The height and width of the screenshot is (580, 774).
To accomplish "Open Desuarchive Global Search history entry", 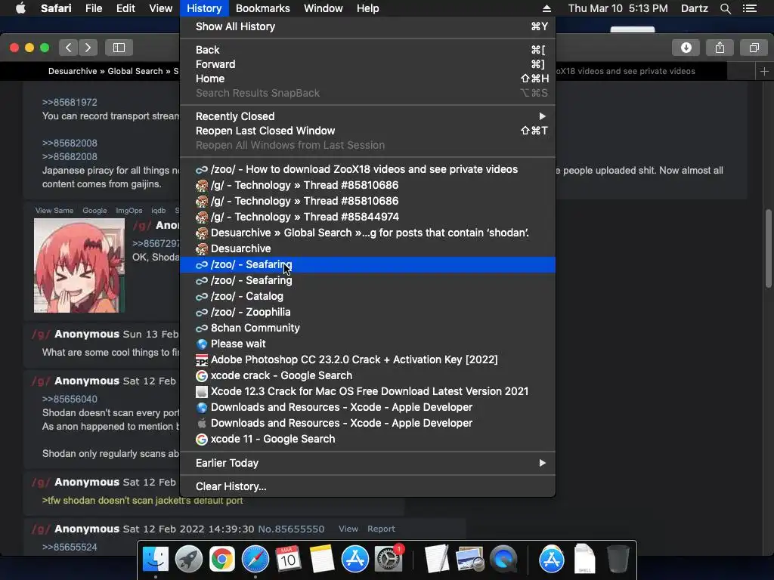I will [368, 233].
